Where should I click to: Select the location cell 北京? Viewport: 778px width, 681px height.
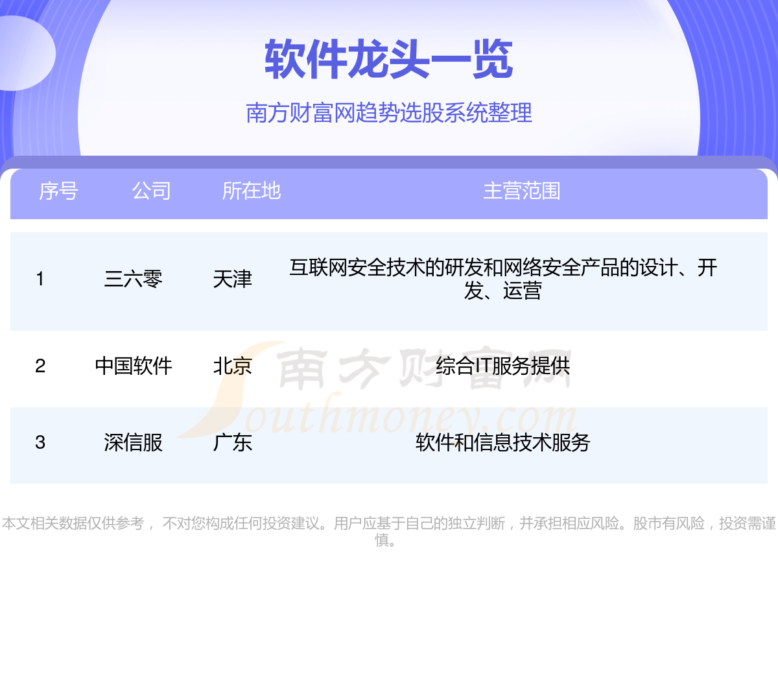point(233,366)
